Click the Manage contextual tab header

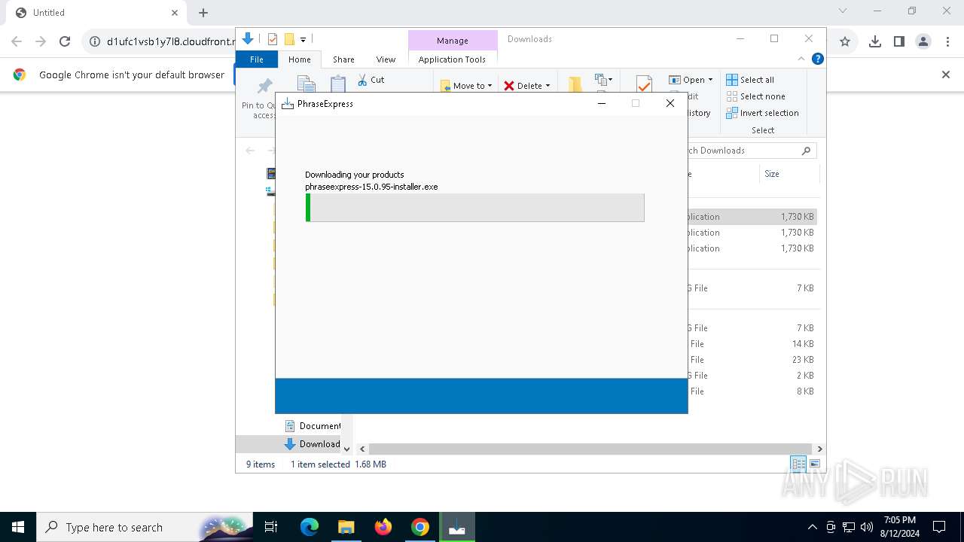[x=452, y=41]
